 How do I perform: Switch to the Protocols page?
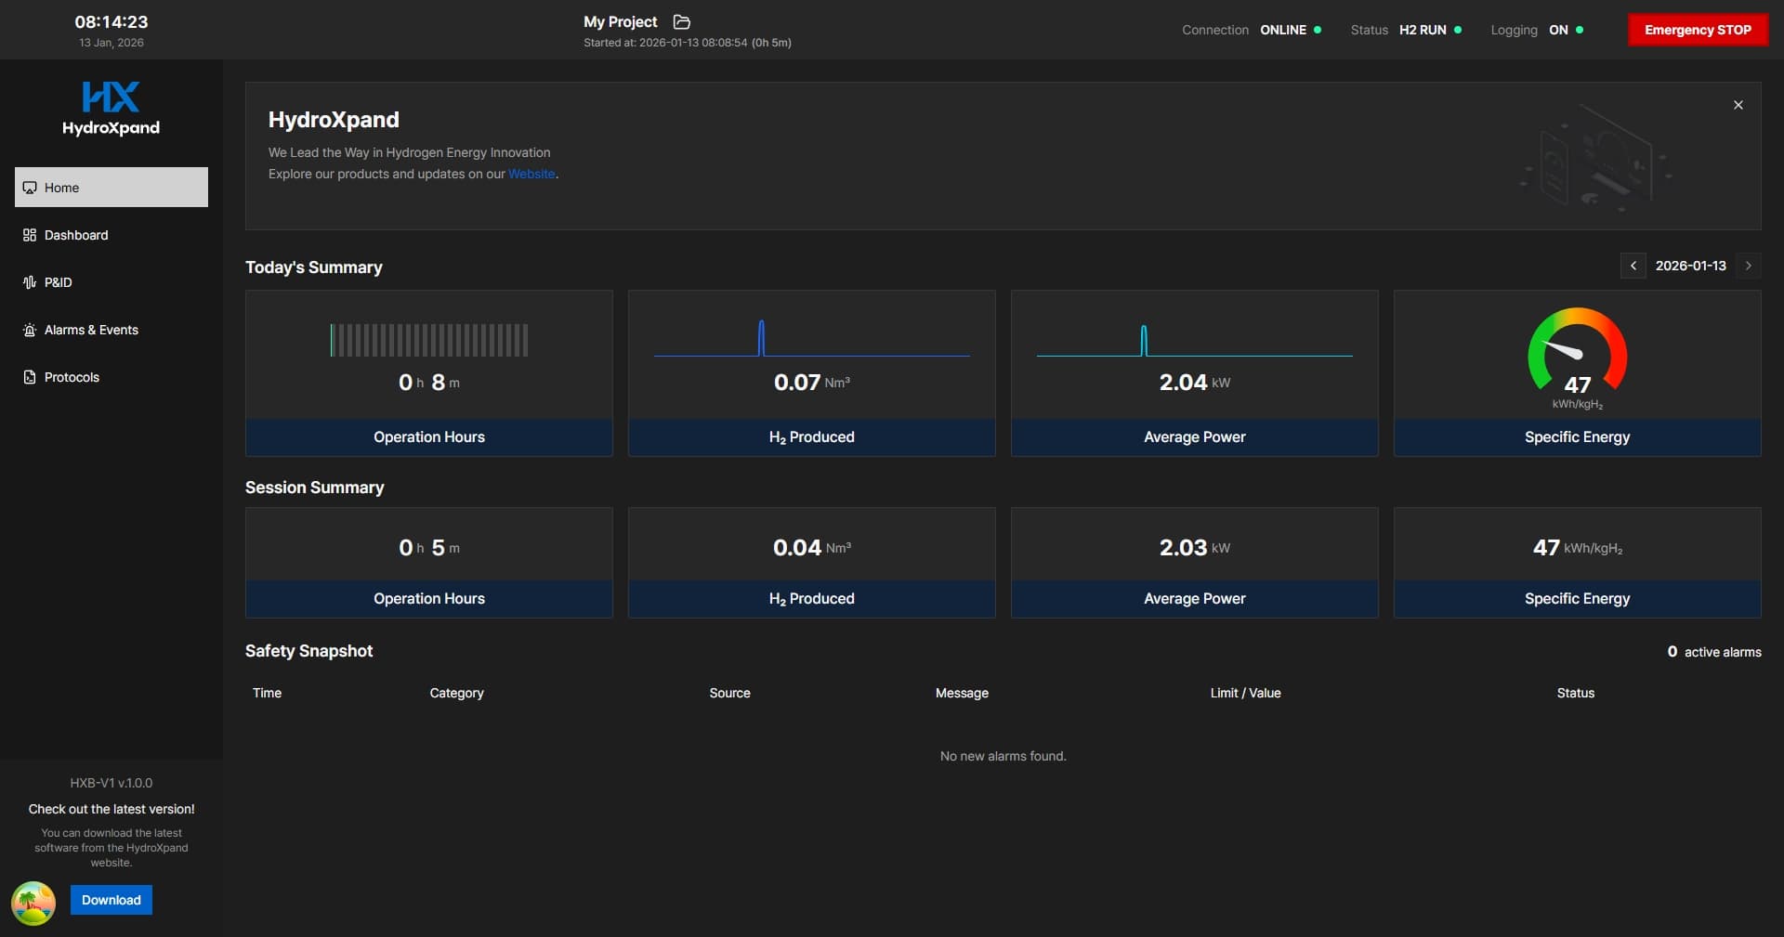(x=72, y=377)
